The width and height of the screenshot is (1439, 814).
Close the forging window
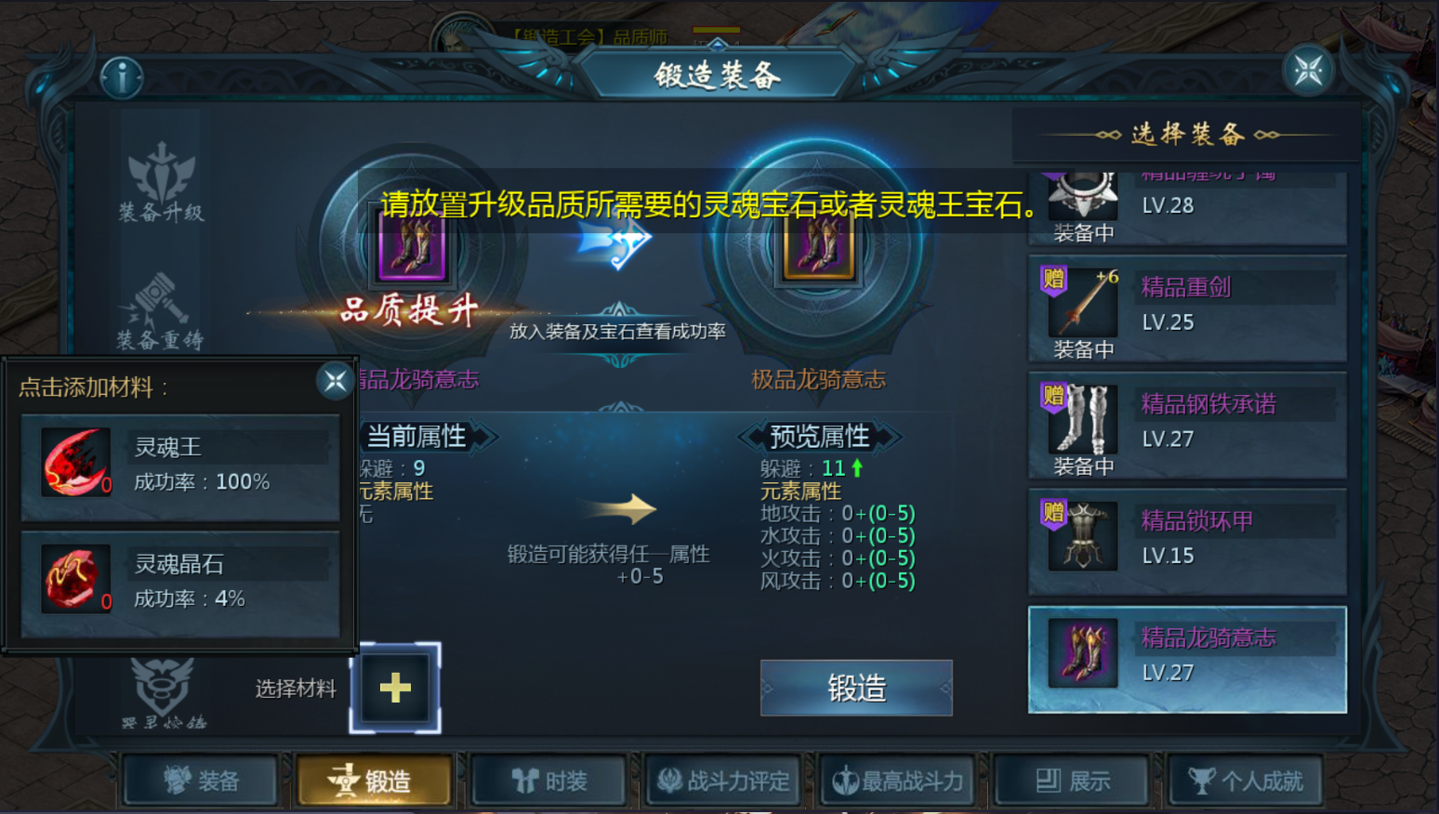1308,71
